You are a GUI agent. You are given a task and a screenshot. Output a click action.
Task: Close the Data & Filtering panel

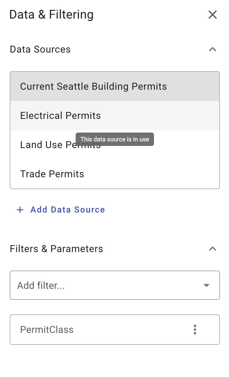(x=212, y=15)
